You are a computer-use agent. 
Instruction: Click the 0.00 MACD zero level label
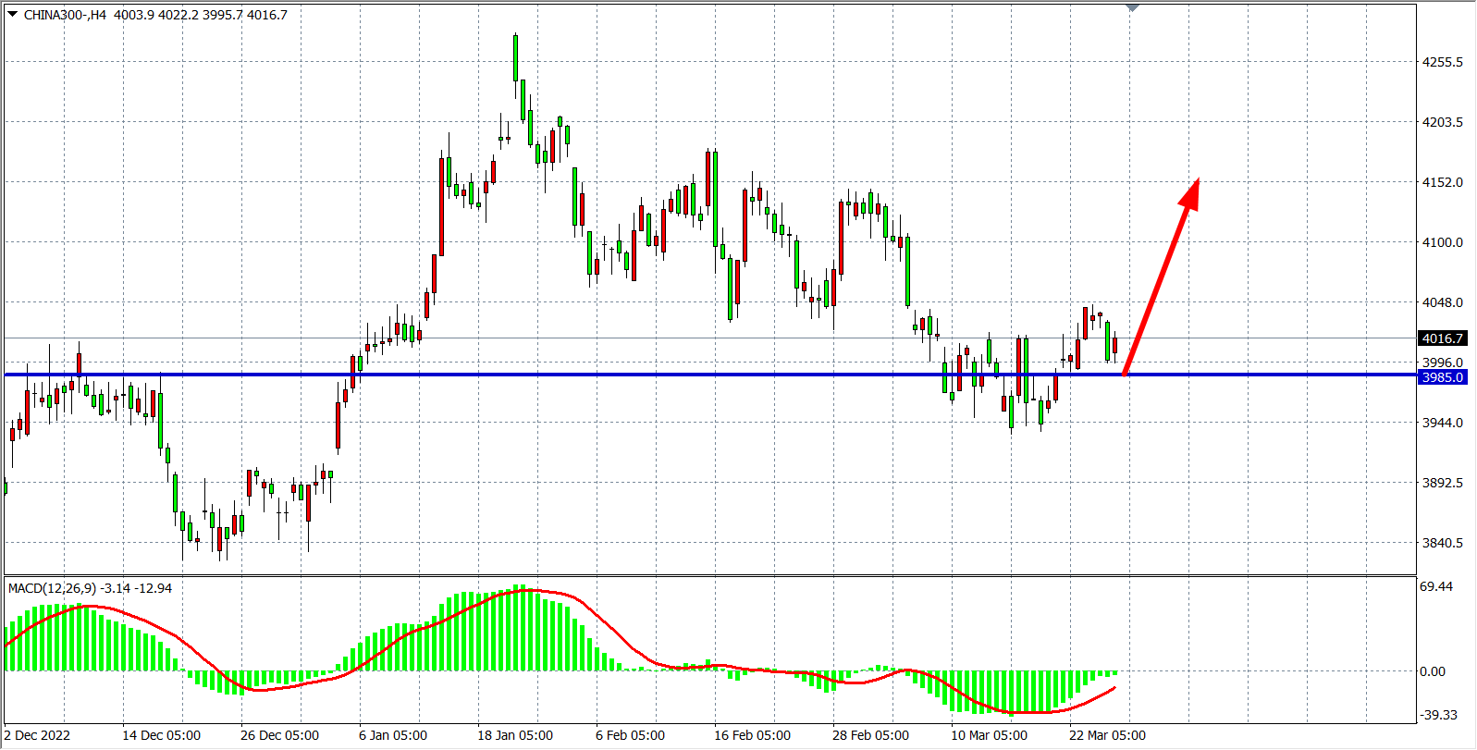click(x=1433, y=671)
